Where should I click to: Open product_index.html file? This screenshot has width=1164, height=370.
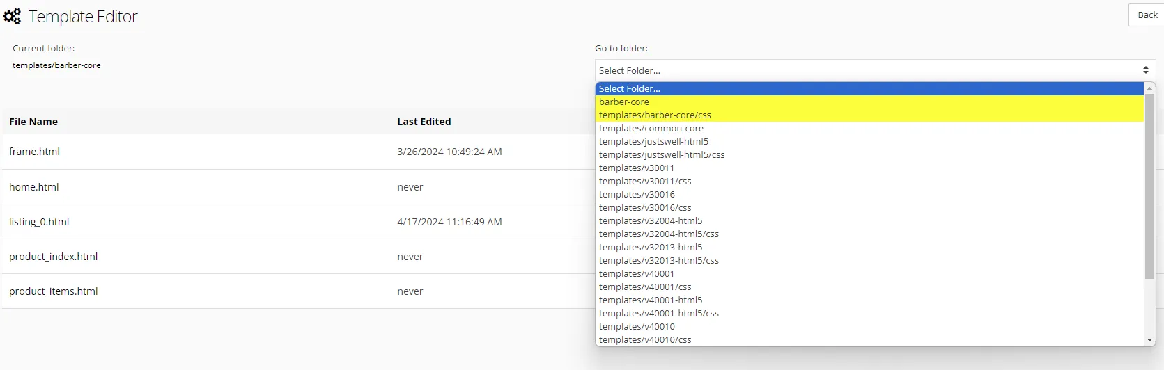53,257
